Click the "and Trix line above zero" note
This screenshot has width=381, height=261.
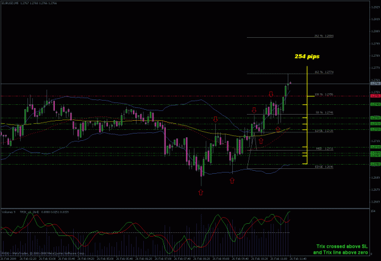(340, 252)
